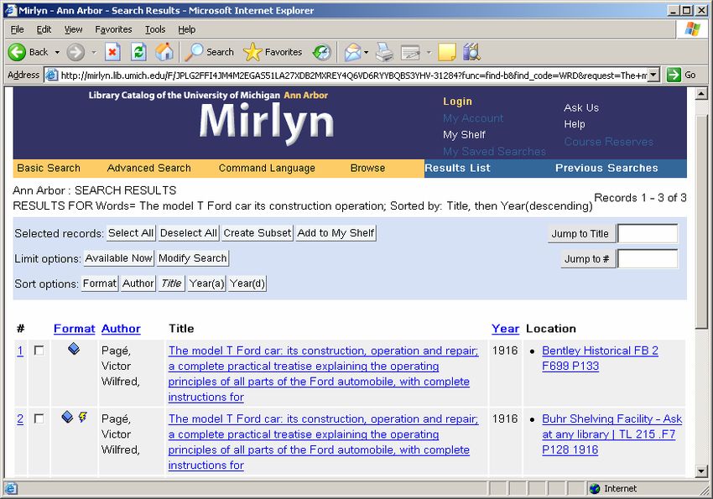Sort by Year(d) descending button

[247, 283]
